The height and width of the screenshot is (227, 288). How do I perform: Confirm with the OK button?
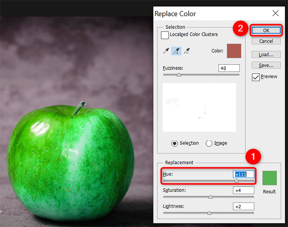pos(266,30)
